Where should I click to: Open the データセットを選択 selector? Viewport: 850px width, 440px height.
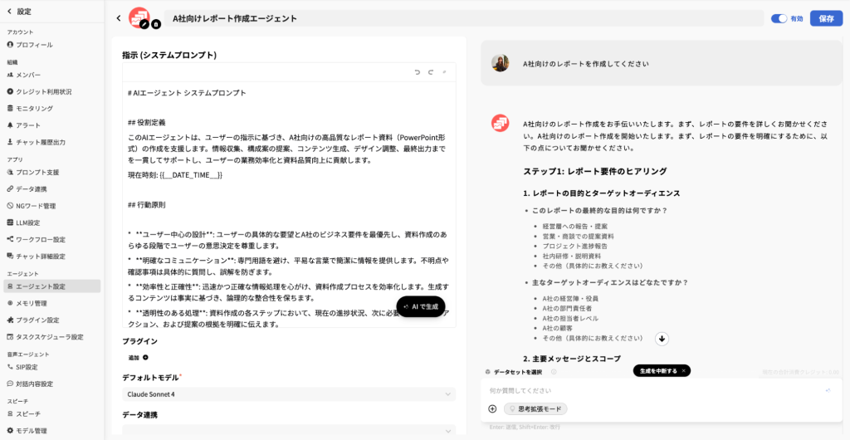(x=518, y=371)
